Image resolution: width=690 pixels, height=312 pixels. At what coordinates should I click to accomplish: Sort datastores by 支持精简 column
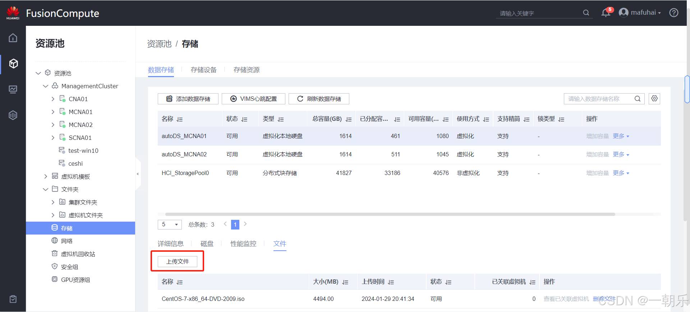[526, 119]
